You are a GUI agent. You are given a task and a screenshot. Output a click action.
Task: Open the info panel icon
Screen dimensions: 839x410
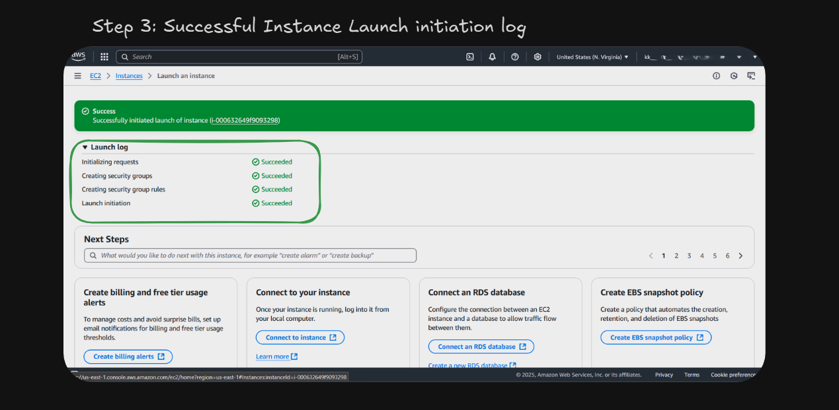pos(716,76)
